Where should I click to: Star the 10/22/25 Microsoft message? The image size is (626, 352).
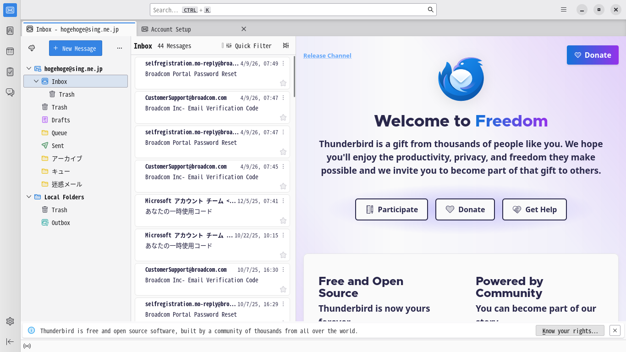pos(283,255)
